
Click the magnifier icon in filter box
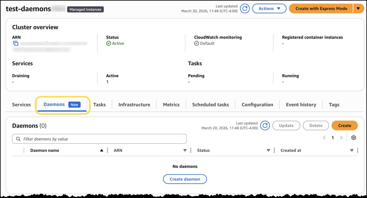[x=18, y=139]
